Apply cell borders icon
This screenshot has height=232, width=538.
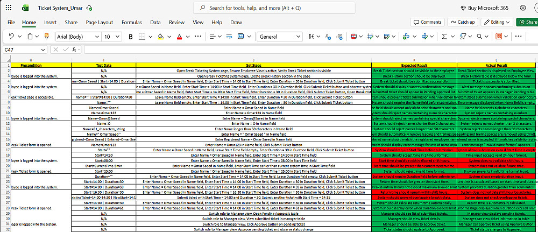click(x=141, y=37)
